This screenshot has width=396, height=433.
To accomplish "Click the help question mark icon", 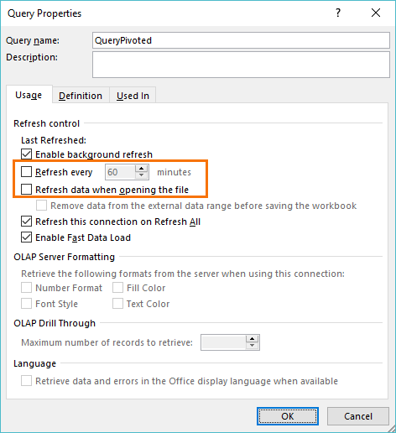I will [338, 13].
